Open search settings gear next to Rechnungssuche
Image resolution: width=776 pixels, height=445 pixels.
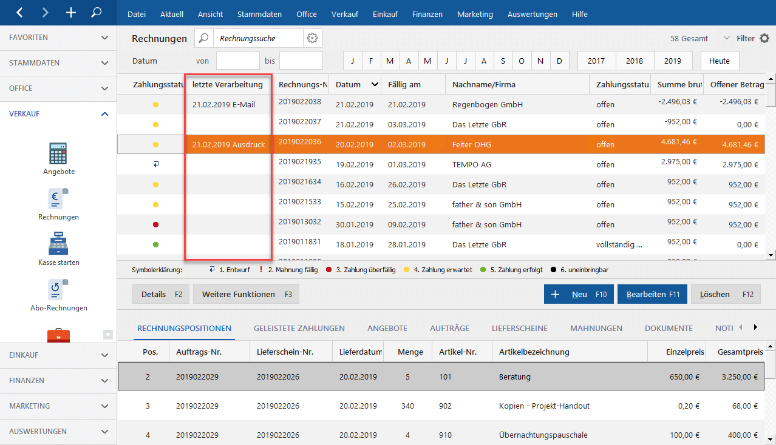[312, 38]
